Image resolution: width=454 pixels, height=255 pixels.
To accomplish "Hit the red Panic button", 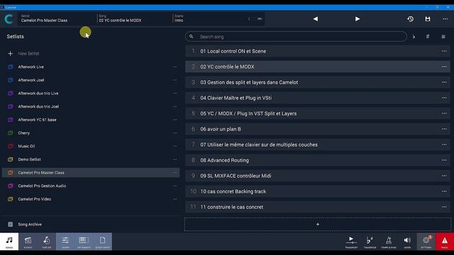I will pyautogui.click(x=445, y=242).
